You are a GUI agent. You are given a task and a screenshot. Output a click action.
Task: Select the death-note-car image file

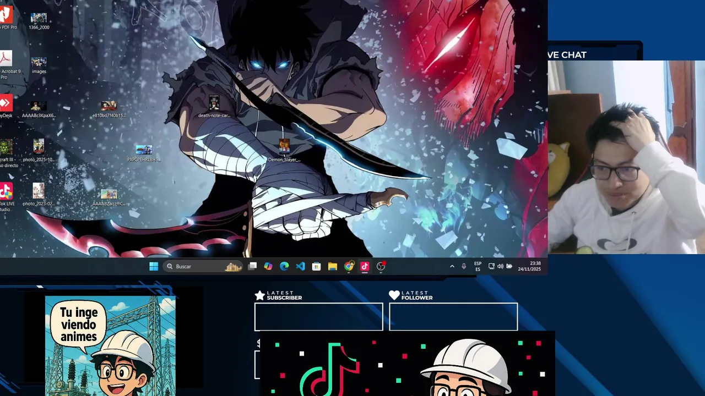(x=214, y=107)
